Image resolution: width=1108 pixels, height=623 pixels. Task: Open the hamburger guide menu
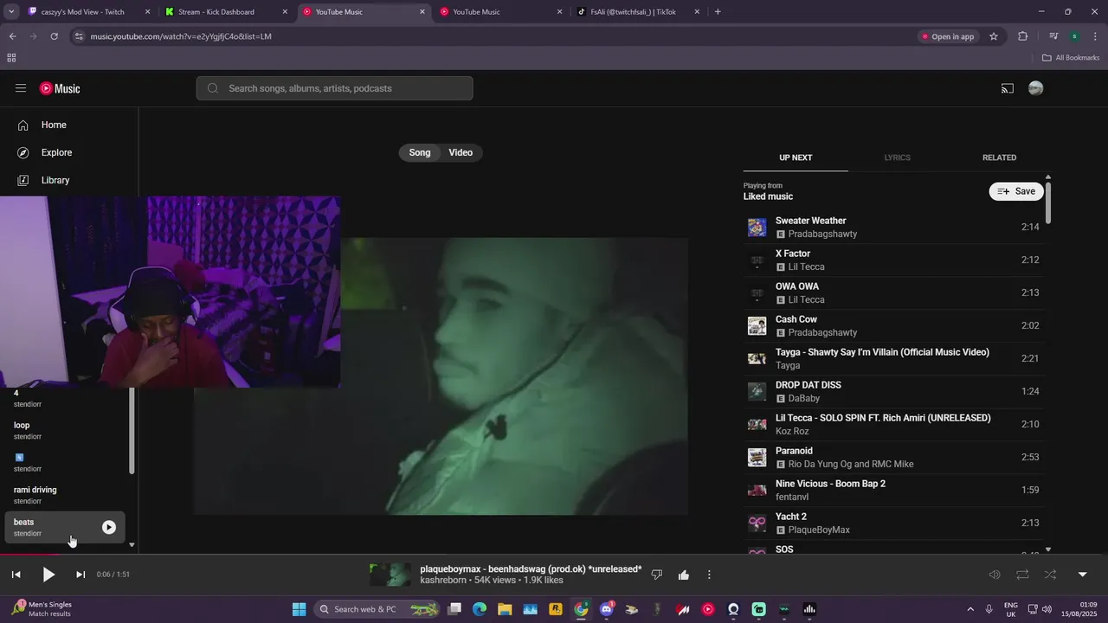pos(21,88)
